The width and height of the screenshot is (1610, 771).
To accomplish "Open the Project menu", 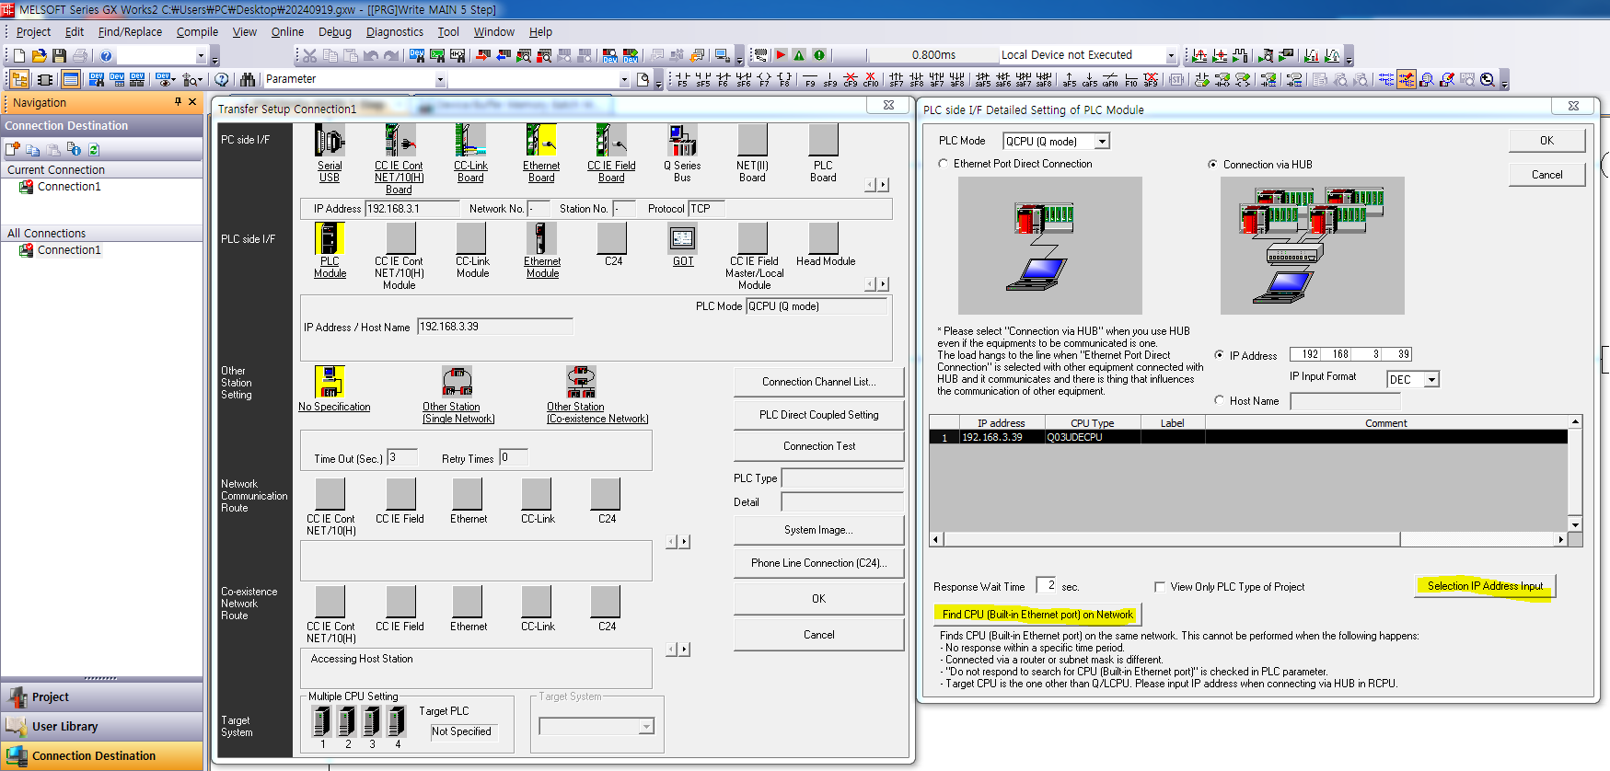I will 33,31.
